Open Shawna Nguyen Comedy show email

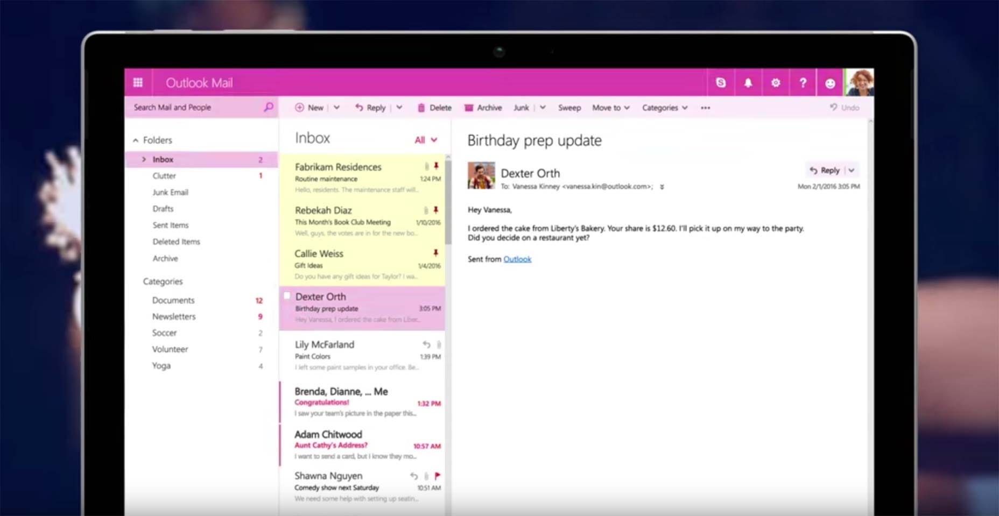[362, 487]
